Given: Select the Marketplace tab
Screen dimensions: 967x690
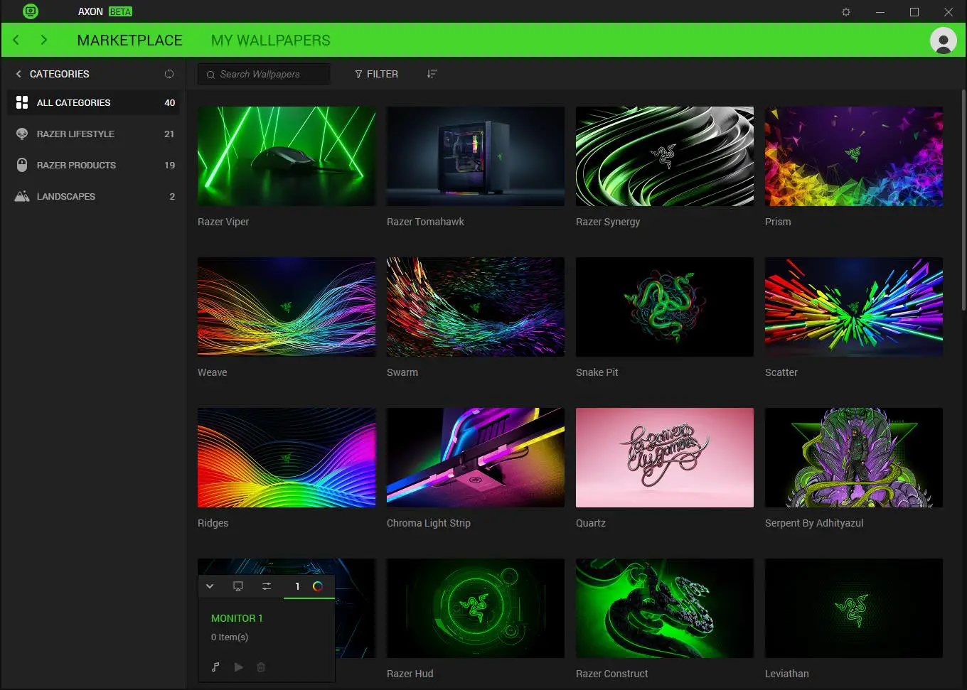Looking at the screenshot, I should click(130, 40).
